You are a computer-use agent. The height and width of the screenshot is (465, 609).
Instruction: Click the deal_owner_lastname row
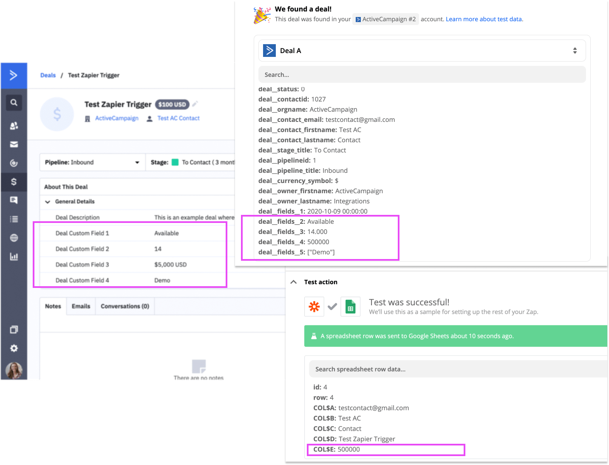(x=314, y=201)
